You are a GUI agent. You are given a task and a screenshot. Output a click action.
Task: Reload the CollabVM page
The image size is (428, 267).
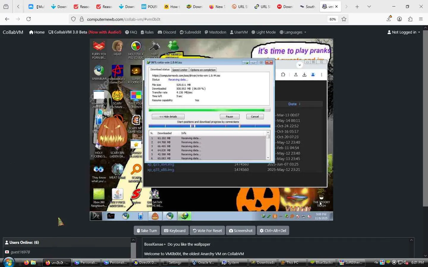[29, 19]
